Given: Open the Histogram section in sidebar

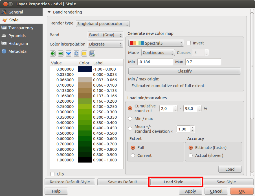Looking at the screenshot, I should click(18, 44).
